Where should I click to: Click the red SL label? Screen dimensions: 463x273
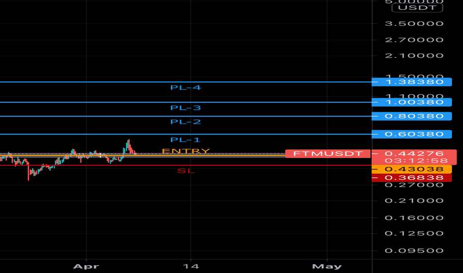(186, 171)
